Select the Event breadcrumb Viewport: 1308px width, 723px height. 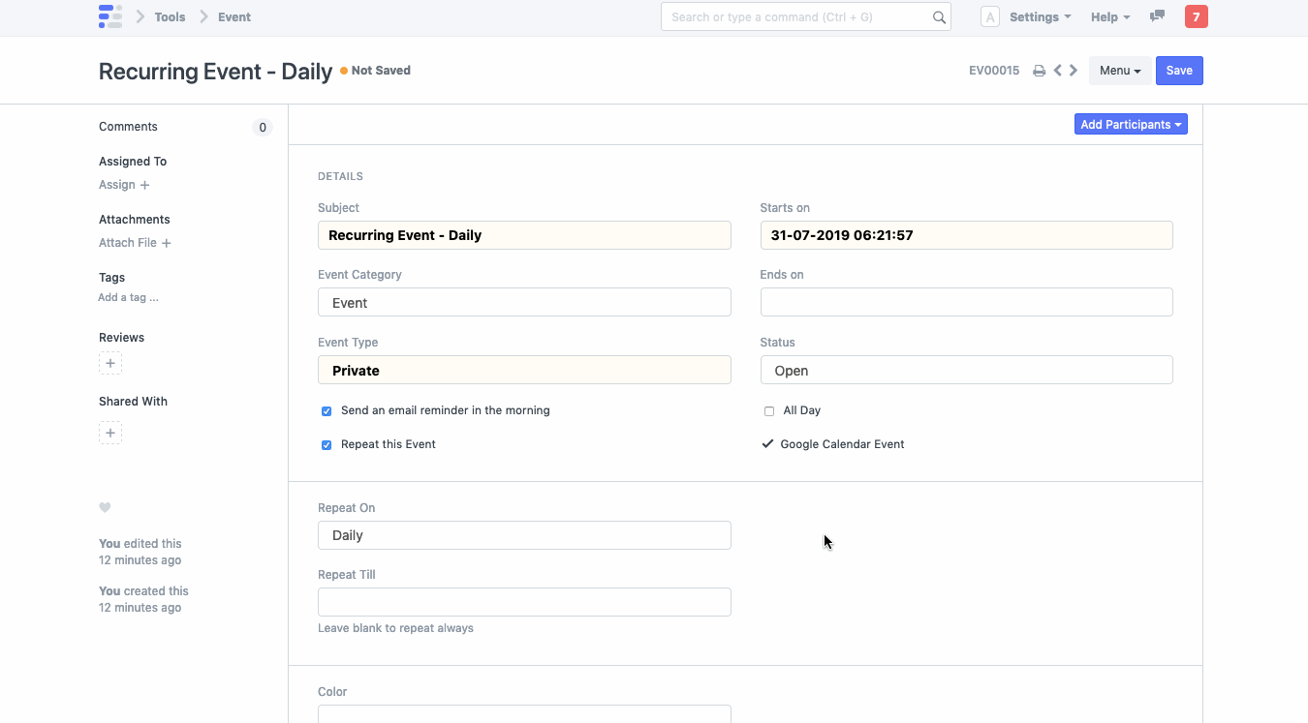point(234,16)
